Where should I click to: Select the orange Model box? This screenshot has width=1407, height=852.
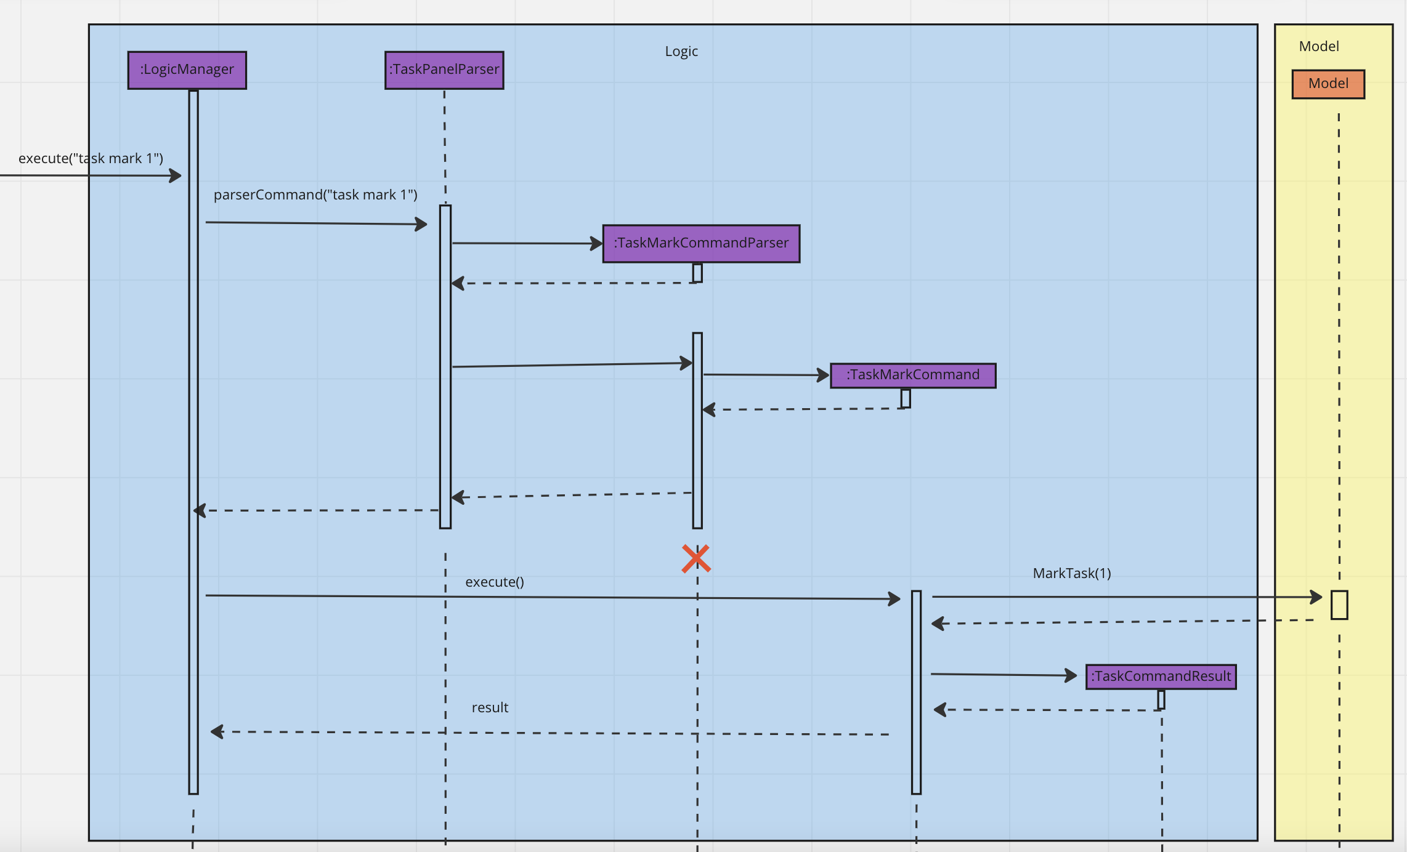[x=1328, y=84]
